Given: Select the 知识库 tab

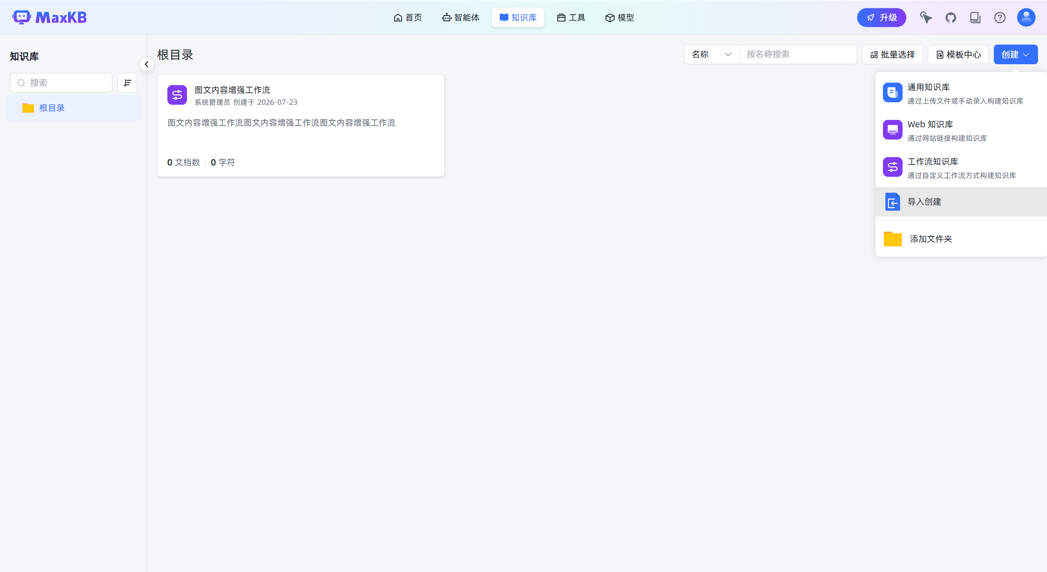Looking at the screenshot, I should click(518, 18).
